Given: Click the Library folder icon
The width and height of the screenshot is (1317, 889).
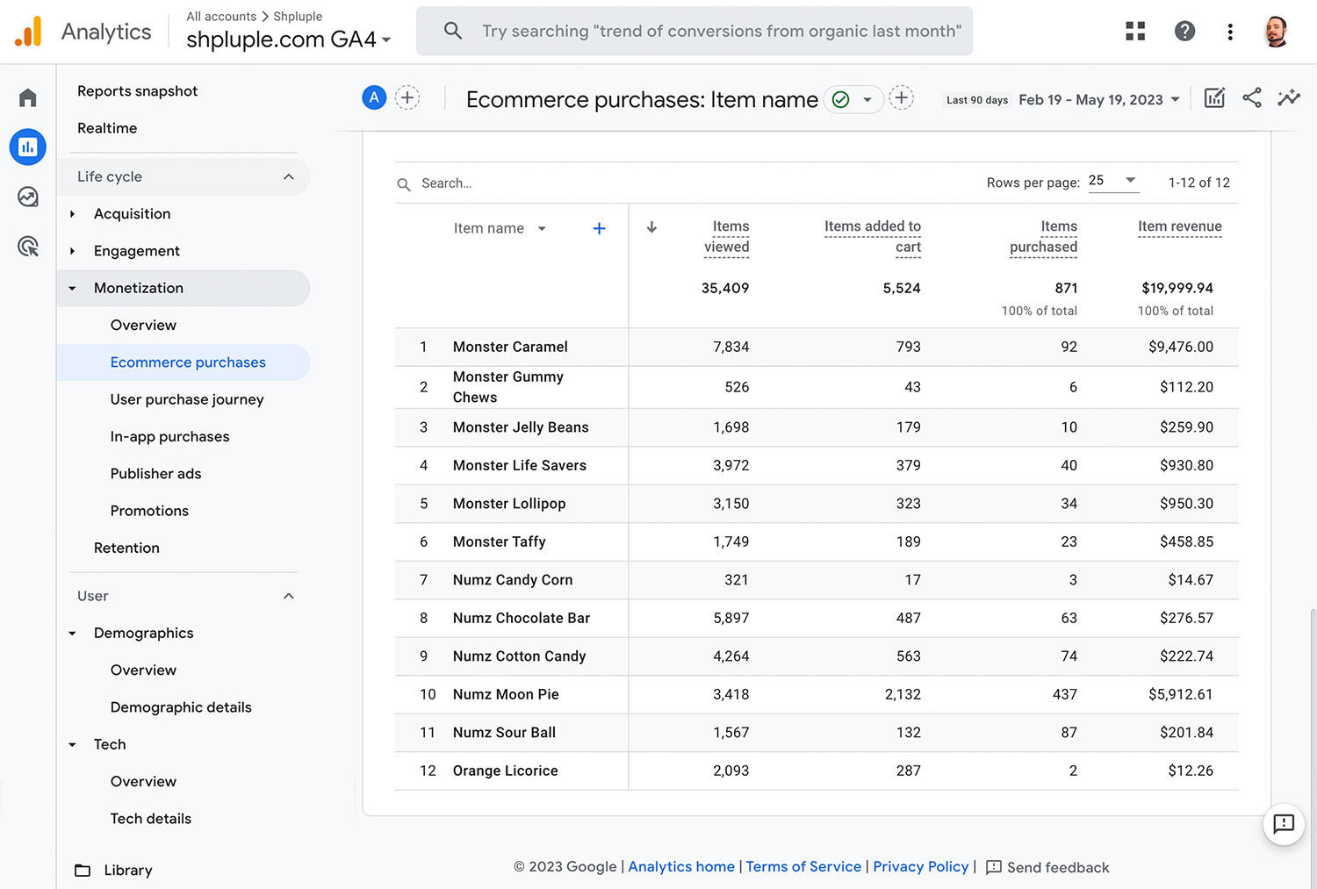Looking at the screenshot, I should pos(83,871).
